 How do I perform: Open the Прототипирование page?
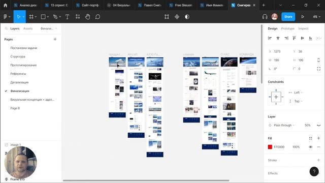tap(23, 65)
